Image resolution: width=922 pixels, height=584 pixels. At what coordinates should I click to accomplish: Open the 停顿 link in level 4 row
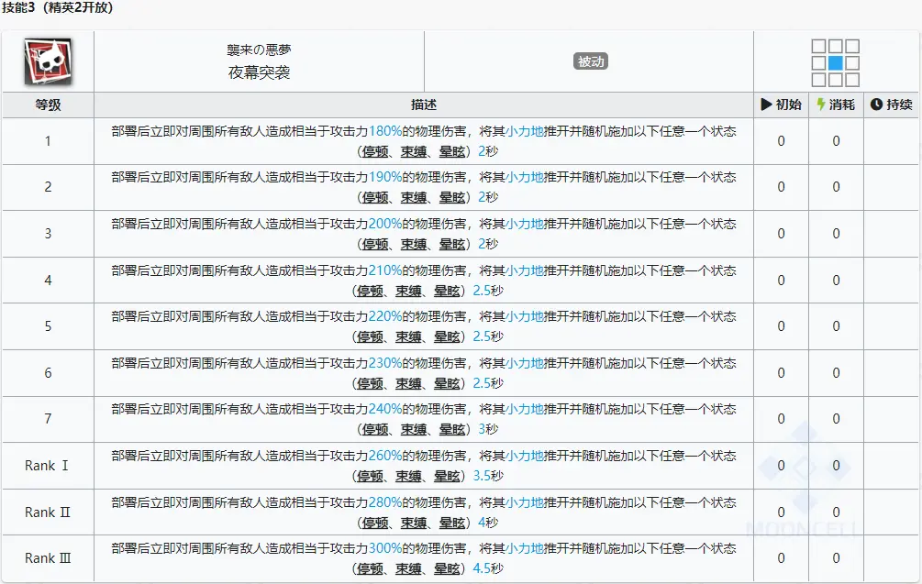[x=370, y=291]
